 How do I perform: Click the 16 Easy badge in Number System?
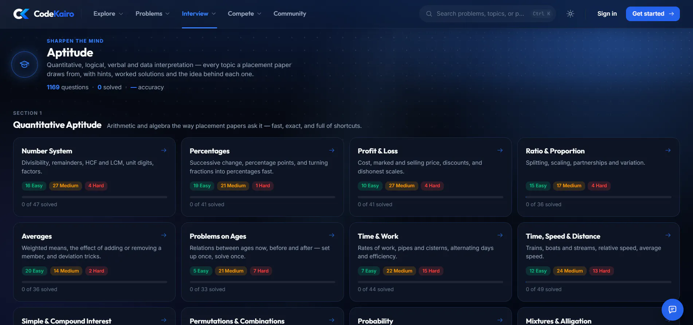[34, 186]
